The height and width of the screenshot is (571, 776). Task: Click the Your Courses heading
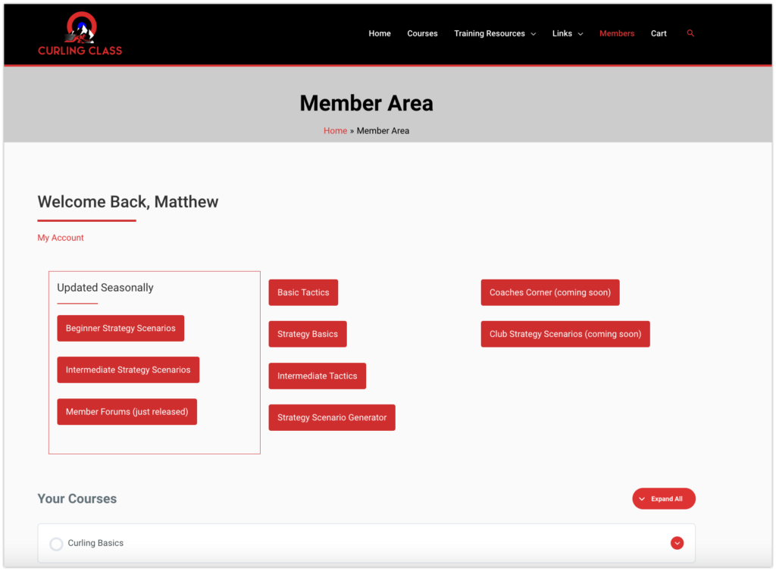pyautogui.click(x=77, y=499)
